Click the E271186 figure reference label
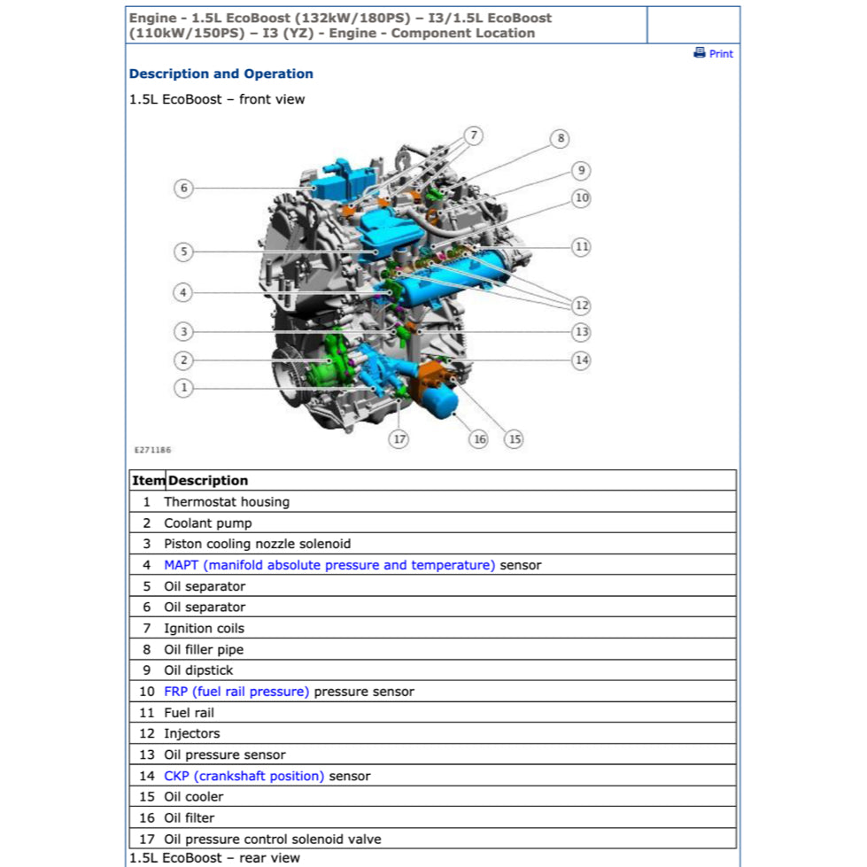Image resolution: width=867 pixels, height=867 pixels. pos(151,450)
